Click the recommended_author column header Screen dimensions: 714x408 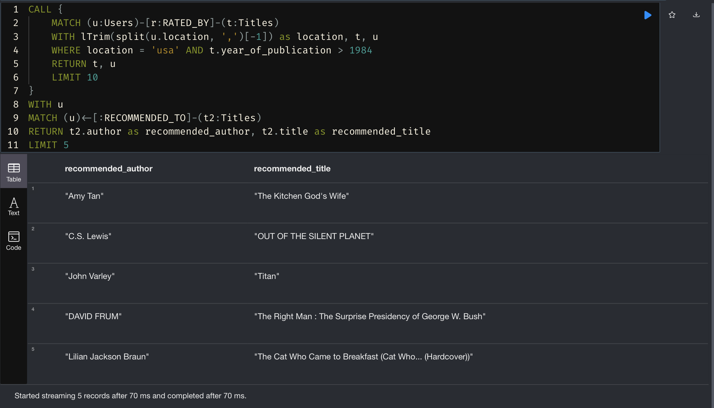[x=108, y=169]
